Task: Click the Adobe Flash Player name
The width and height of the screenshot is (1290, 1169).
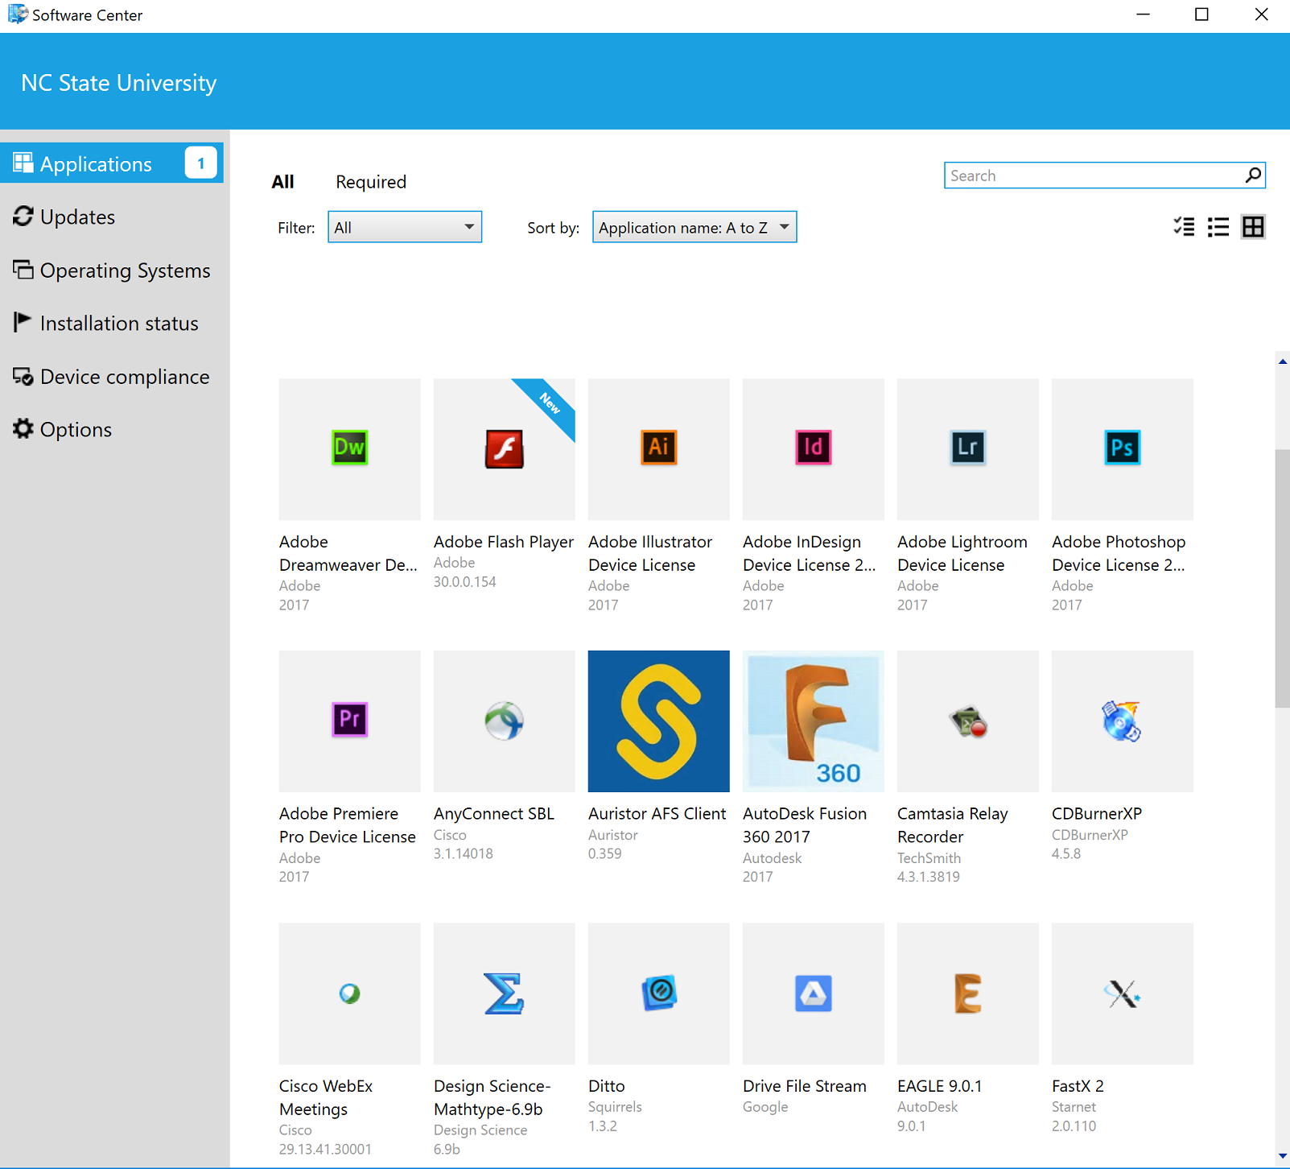Action: tap(504, 542)
